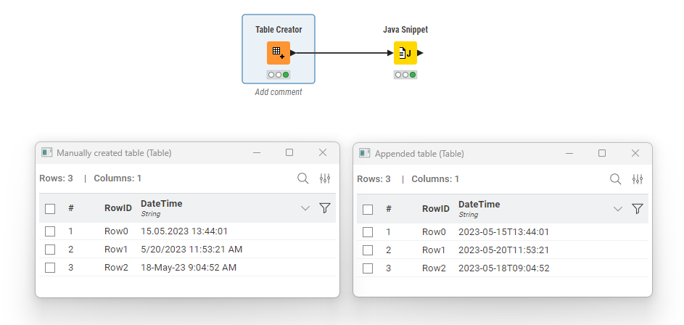Open search in Appended table window
Viewport: 684px width, 325px height.
click(615, 178)
